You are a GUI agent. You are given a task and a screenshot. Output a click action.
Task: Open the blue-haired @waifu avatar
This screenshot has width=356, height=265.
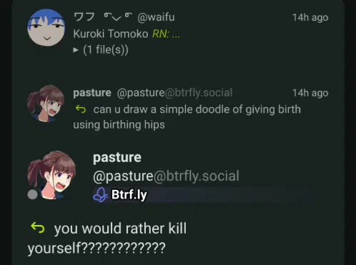coord(46,28)
